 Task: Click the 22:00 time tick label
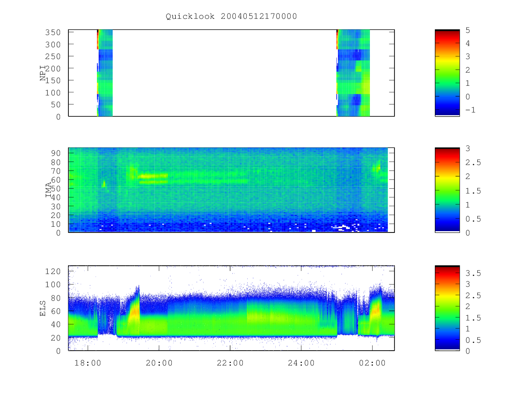pos(230,363)
